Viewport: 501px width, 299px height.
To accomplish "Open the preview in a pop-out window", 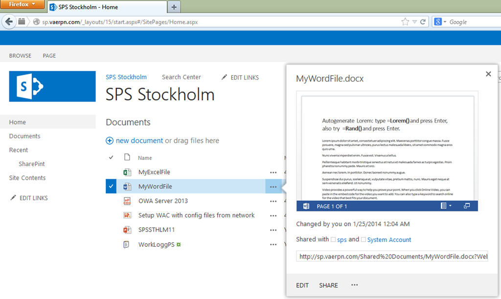I will [466, 206].
